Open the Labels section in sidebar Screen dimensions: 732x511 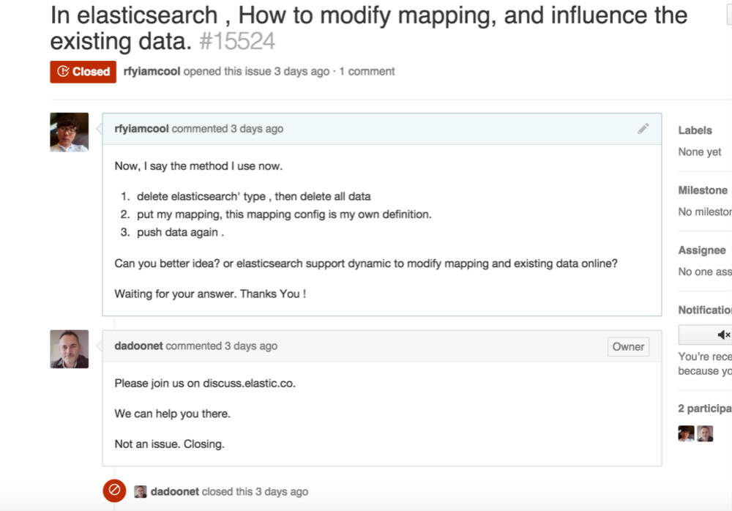point(695,130)
